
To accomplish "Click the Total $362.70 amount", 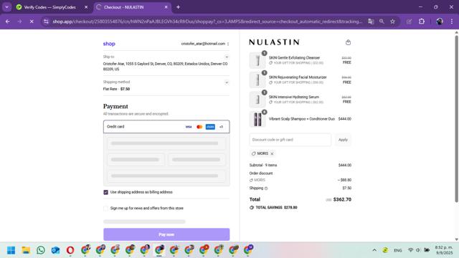I will coord(342,199).
